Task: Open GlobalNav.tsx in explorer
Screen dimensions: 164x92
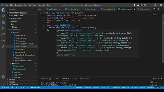Action: (x=20, y=52)
